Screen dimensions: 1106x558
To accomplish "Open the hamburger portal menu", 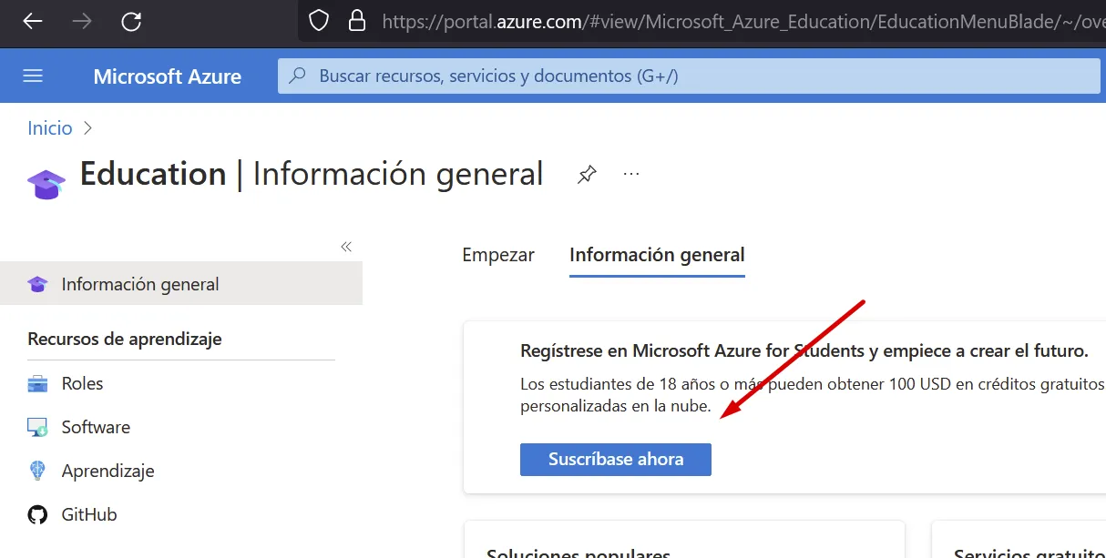I will pyautogui.click(x=33, y=76).
